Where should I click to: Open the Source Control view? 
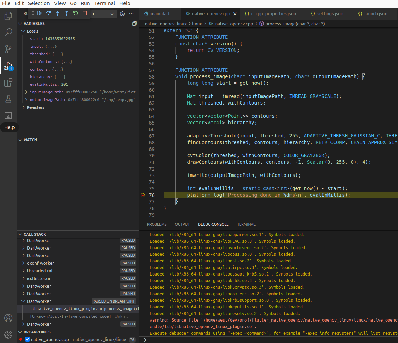pos(8,49)
